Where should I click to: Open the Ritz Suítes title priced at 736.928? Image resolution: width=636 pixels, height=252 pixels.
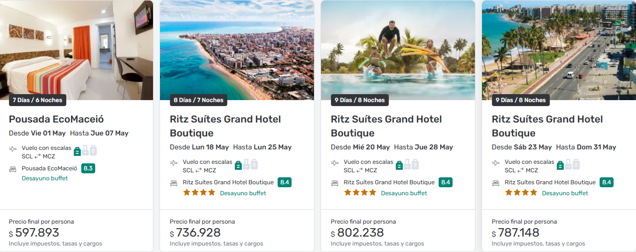pos(225,126)
